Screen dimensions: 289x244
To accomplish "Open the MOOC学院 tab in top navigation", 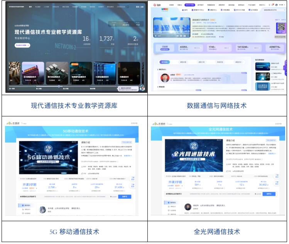I will (190, 5).
